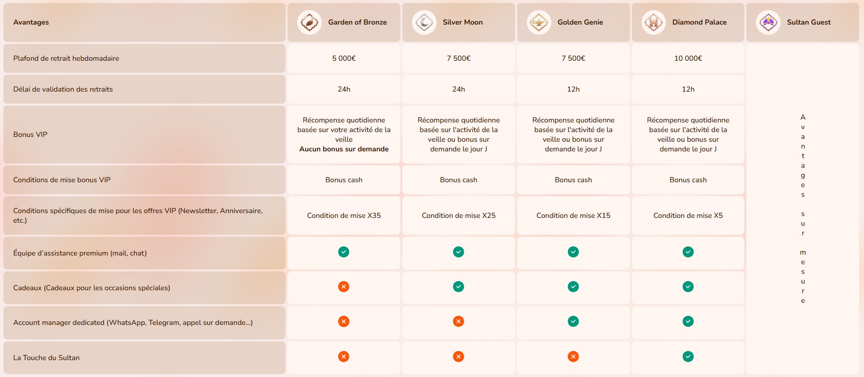Click Aucun bonus sur demande text

pyautogui.click(x=344, y=149)
